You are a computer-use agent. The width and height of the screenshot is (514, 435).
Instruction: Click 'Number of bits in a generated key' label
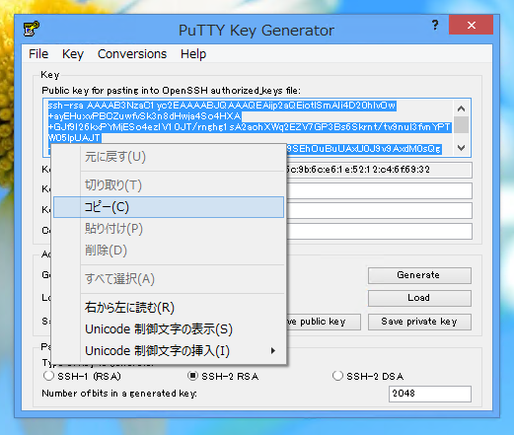(119, 394)
